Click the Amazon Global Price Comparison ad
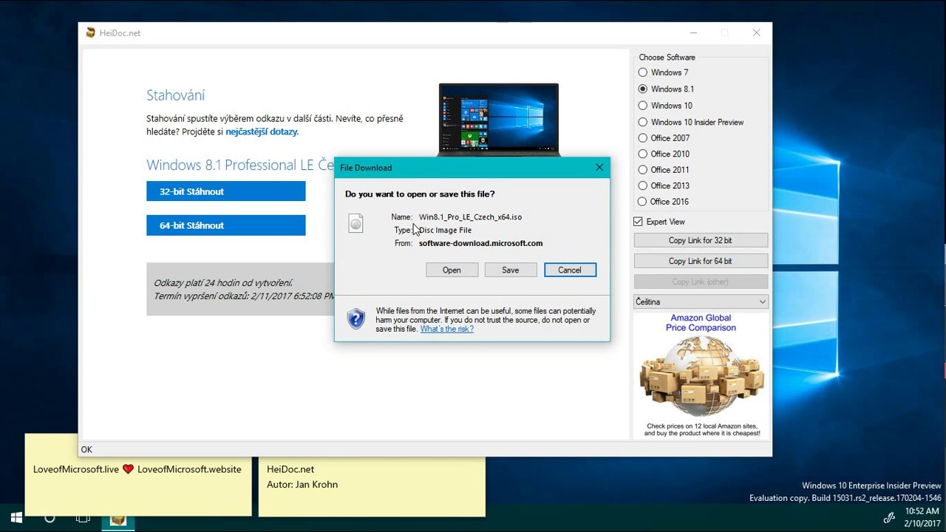The image size is (946, 532). click(x=701, y=375)
